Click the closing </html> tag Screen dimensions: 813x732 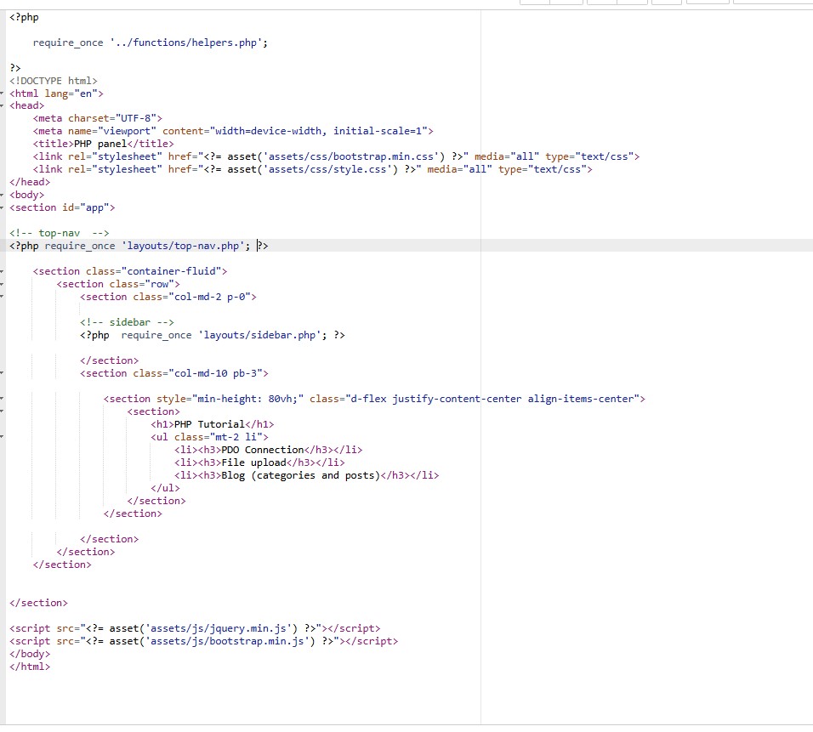30,667
